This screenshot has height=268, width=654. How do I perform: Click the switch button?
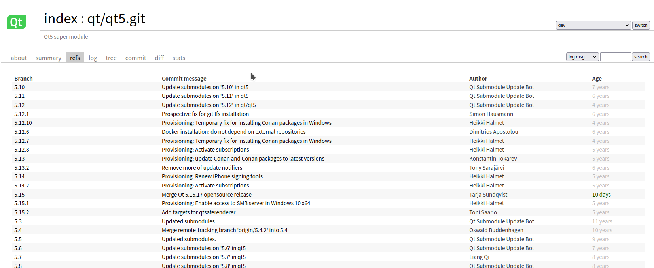click(x=641, y=25)
